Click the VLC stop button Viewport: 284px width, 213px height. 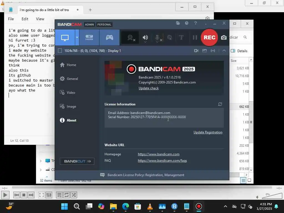click(x=24, y=195)
